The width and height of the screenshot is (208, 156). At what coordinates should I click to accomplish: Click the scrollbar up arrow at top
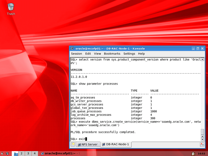(202, 59)
